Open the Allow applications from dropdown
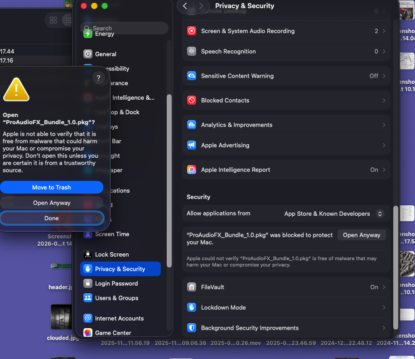Viewport: 415px width, 359px height. (x=333, y=213)
